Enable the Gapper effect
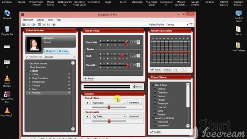This screenshot has height=139, width=247. [x=161, y=96]
